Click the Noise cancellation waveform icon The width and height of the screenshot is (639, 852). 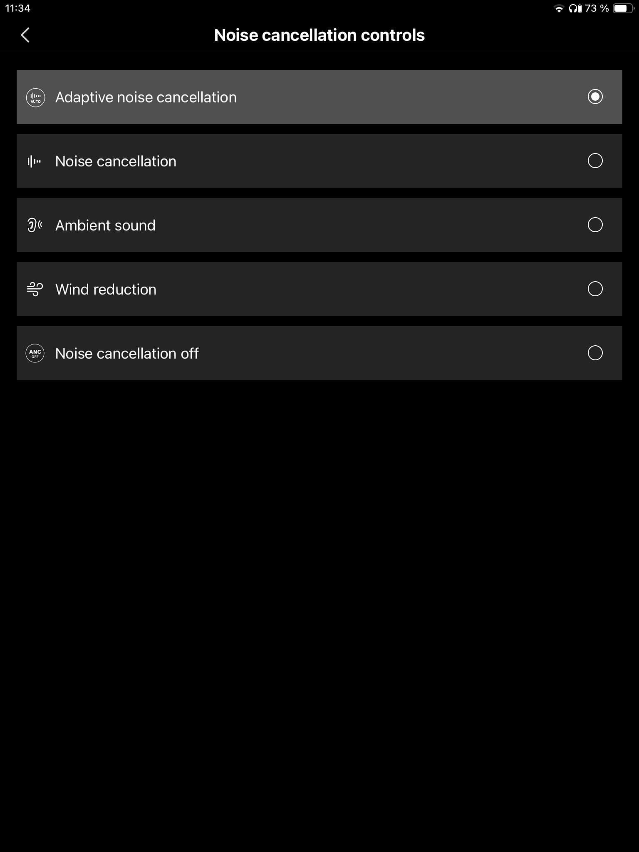(34, 161)
